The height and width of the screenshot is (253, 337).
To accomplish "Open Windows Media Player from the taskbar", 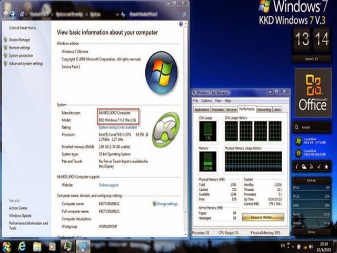I will point(52,247).
